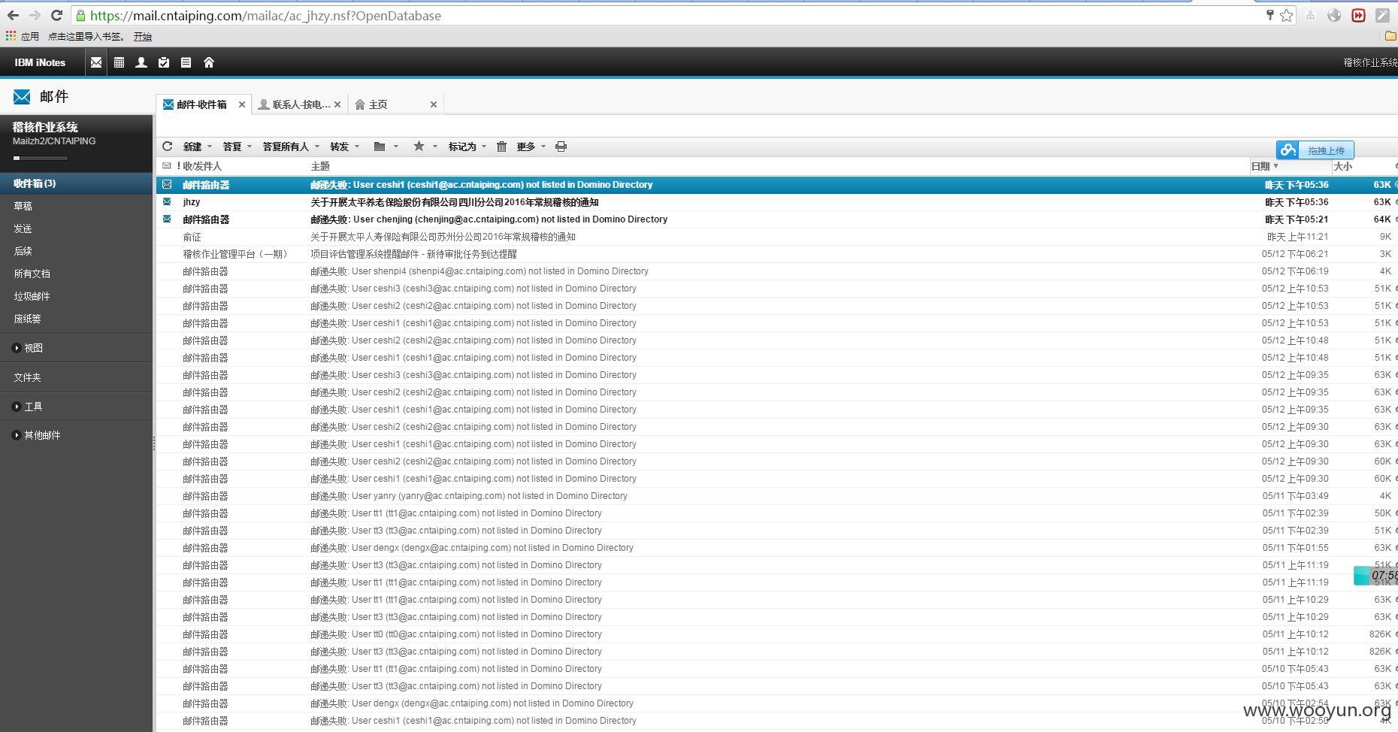Viewport: 1398px width, 732px height.
Task: Open the Contacts person icon in top bar
Action: (141, 62)
